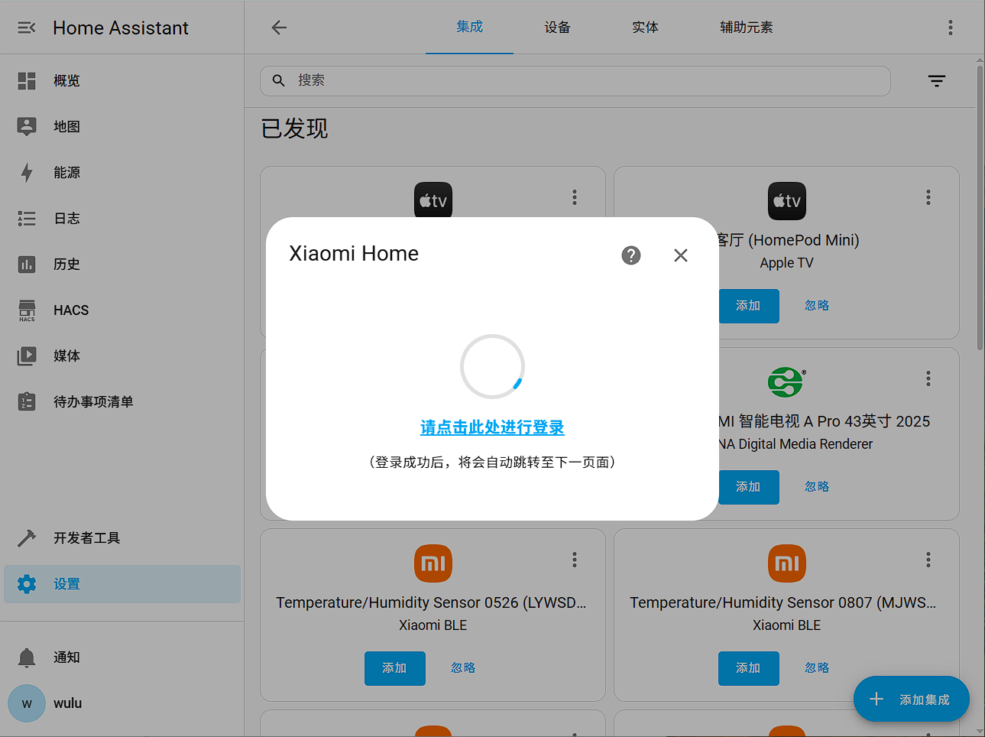Open 待办事项清单 to-do lists

pos(122,402)
